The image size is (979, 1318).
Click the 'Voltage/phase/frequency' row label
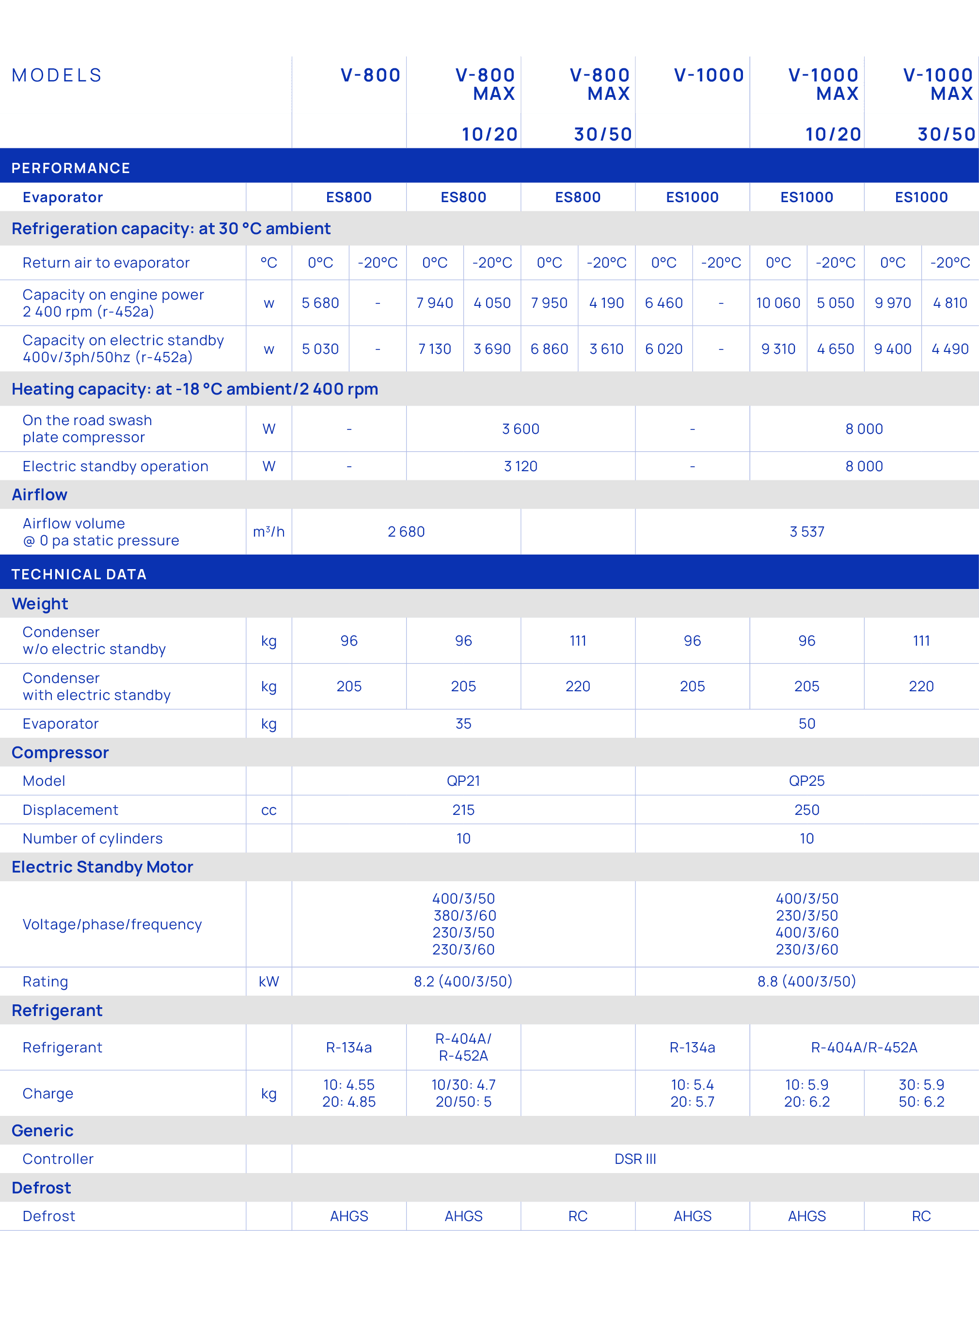[x=112, y=924]
